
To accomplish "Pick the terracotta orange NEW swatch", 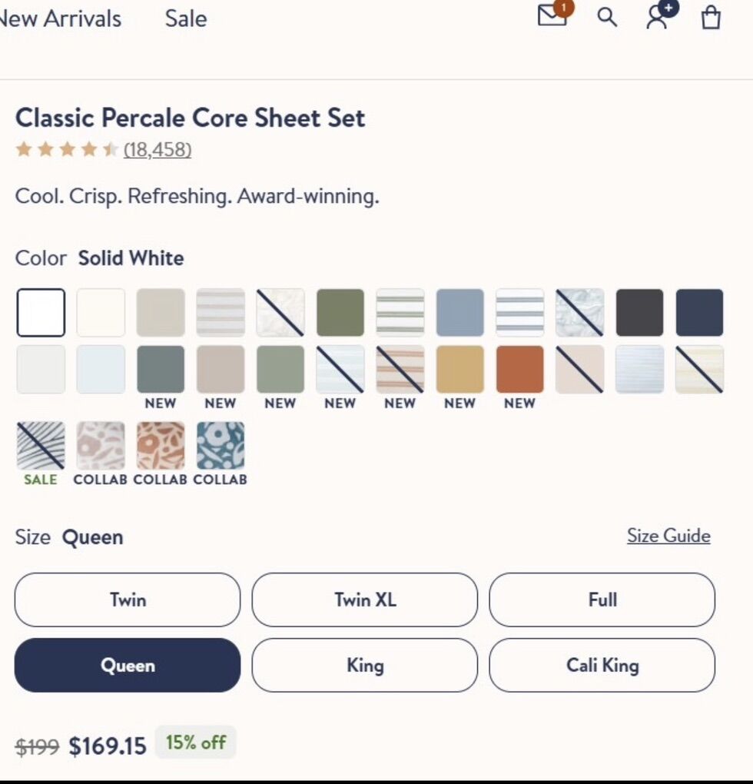I will coord(519,369).
